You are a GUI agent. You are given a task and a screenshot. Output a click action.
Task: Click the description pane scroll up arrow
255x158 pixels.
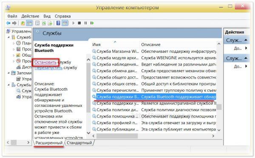(x=88, y=60)
